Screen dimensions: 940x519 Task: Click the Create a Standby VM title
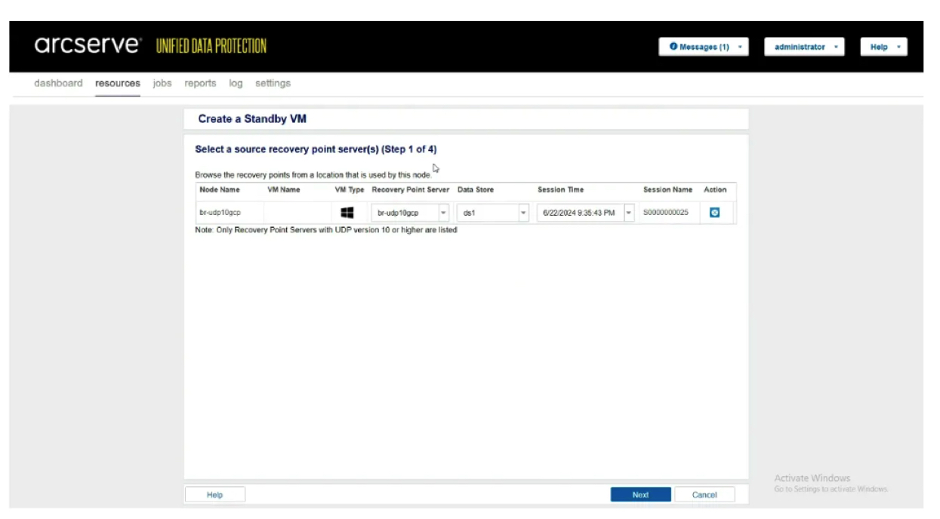point(252,119)
